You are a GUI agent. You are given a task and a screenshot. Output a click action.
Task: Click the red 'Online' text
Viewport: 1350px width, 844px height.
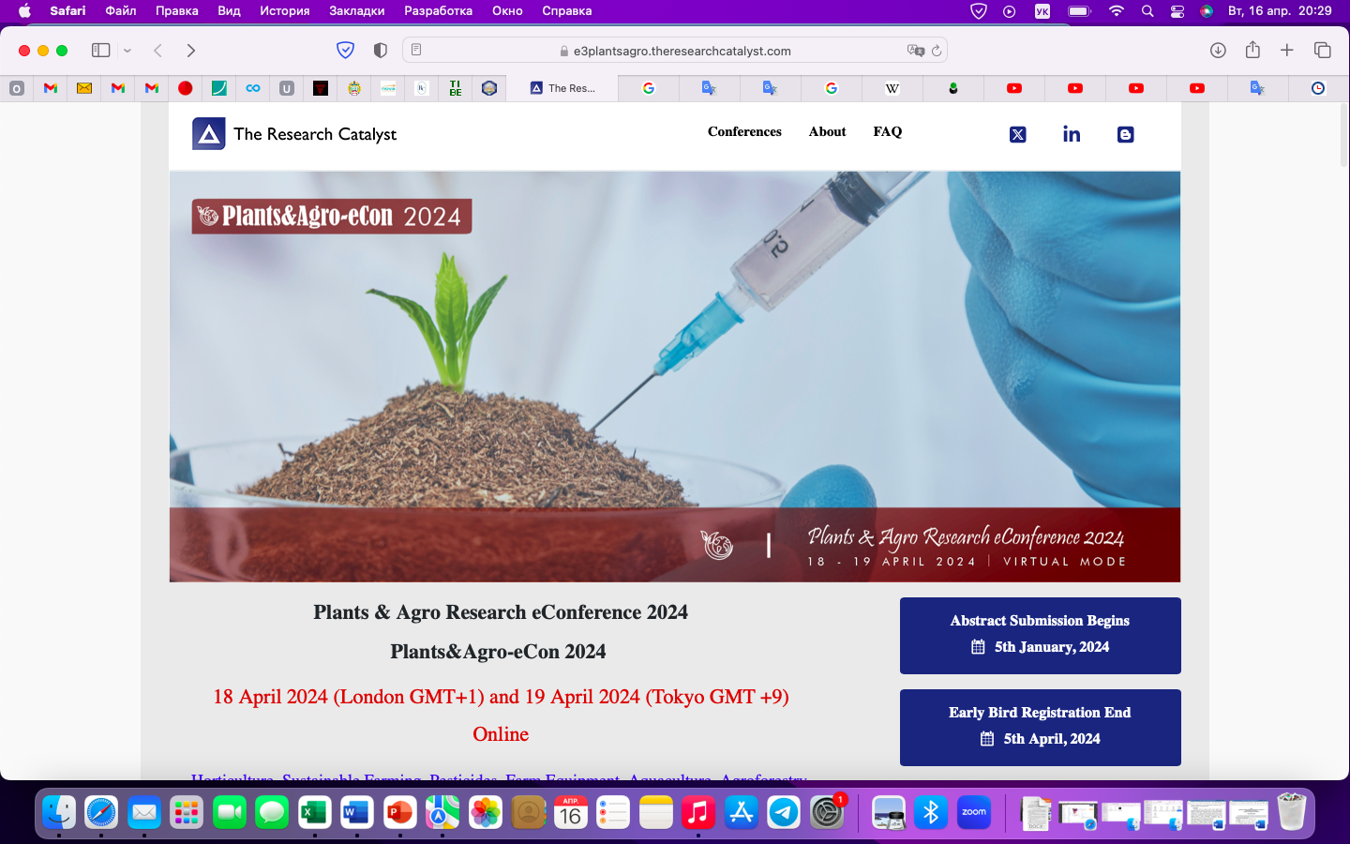(x=501, y=734)
